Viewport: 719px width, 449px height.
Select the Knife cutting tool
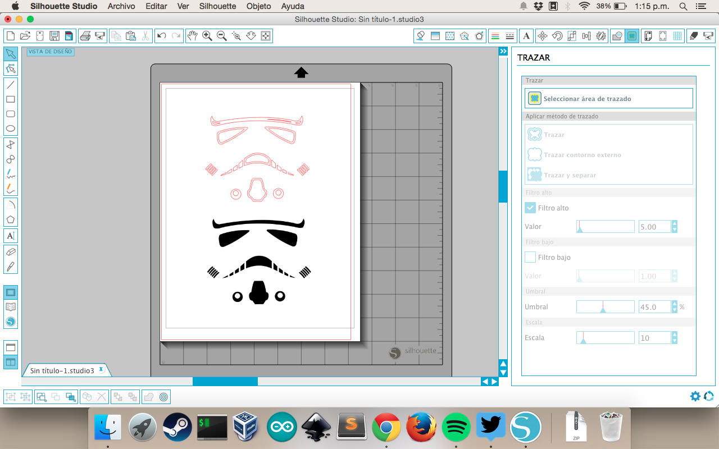pos(11,267)
